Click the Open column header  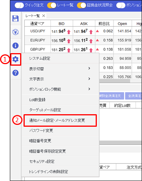122,24
